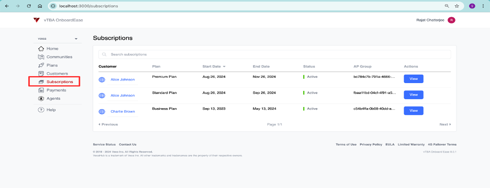This screenshot has width=490, height=188.
Task: Open Customers in the sidebar
Action: 57,74
